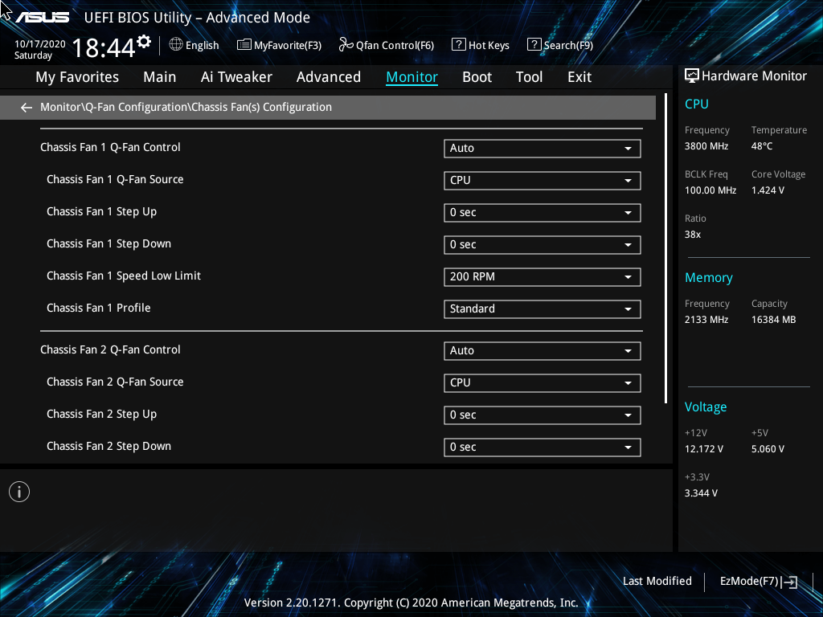Viewport: 823px width, 617px height.
Task: Select the Monitor tab
Action: 411,77
